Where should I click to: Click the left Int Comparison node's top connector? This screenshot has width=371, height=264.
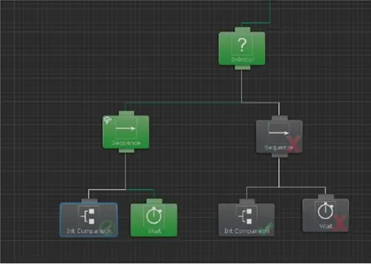tap(89, 201)
